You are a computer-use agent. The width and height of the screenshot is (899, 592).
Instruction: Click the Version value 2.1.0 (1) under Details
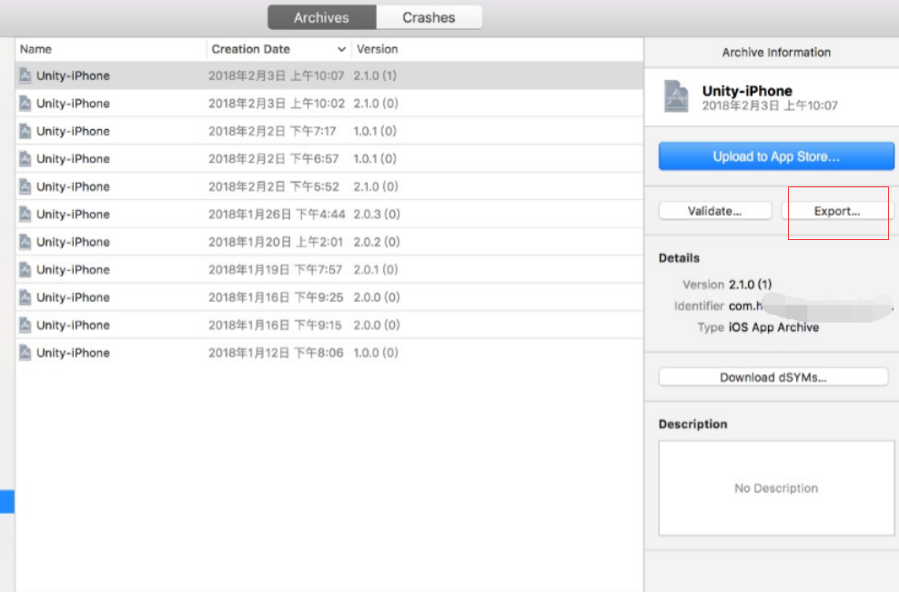point(751,285)
